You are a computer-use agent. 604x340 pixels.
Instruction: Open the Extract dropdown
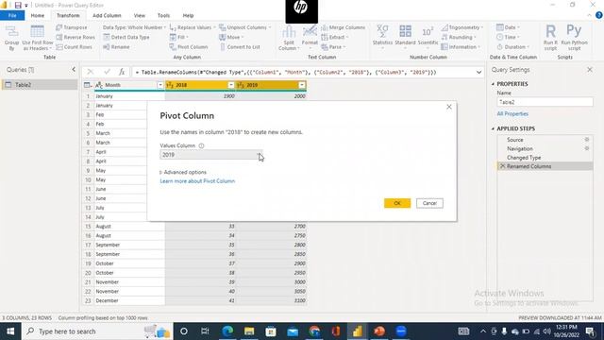pyautogui.click(x=334, y=37)
